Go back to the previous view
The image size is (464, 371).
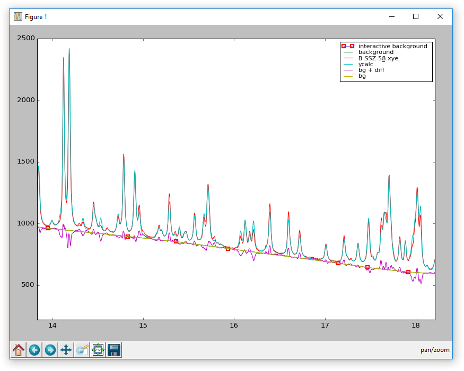[34, 350]
